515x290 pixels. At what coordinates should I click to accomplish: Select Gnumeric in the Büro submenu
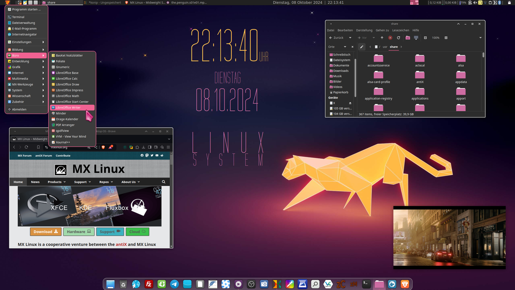tap(72, 67)
